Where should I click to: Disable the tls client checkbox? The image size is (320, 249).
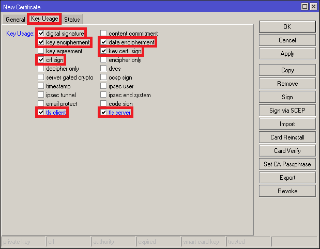pyautogui.click(x=41, y=113)
